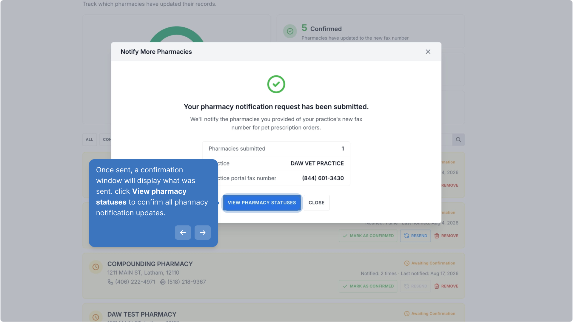This screenshot has width=573, height=322.
Task: Click DAW Test Pharmacy clock status icon
Action: (x=96, y=317)
